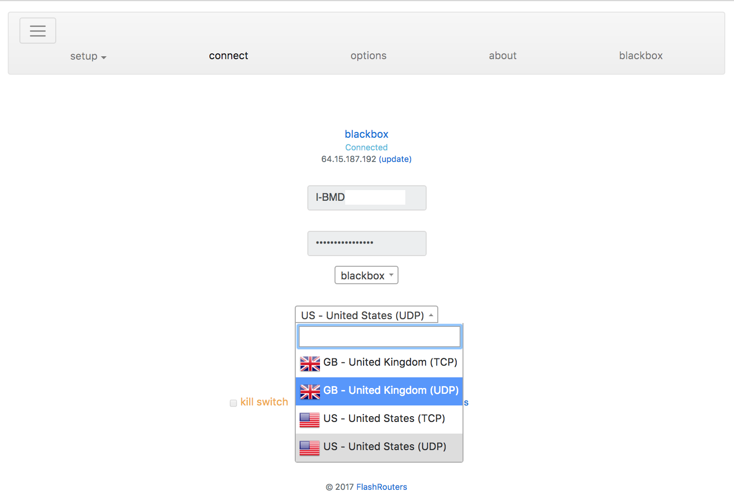Click US flag icon beside US TCP
Screen dimensions: 734x501
pyautogui.click(x=309, y=420)
